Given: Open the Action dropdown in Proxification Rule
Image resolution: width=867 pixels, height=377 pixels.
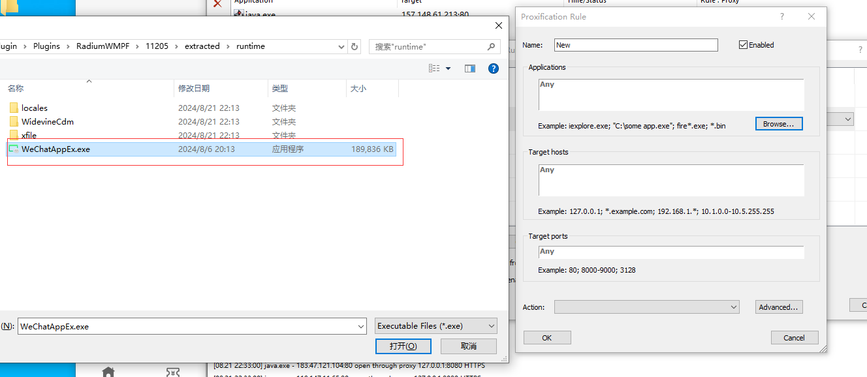Looking at the screenshot, I should tap(734, 307).
